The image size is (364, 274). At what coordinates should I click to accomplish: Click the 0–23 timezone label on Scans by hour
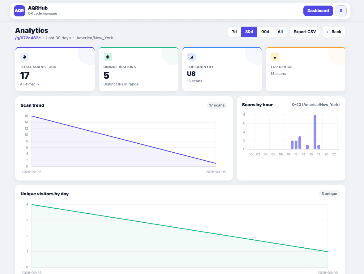coord(315,105)
